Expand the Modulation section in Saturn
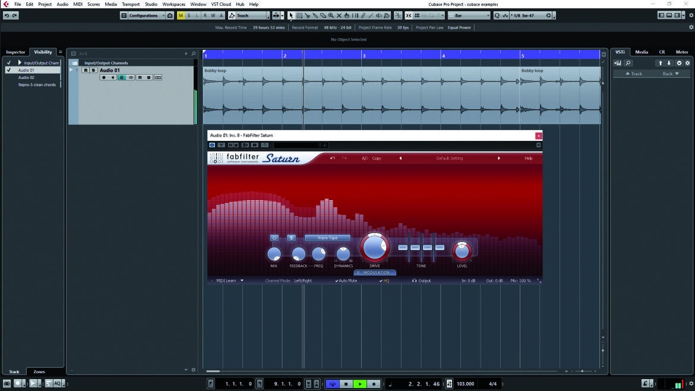This screenshot has width=695, height=391. pos(375,273)
